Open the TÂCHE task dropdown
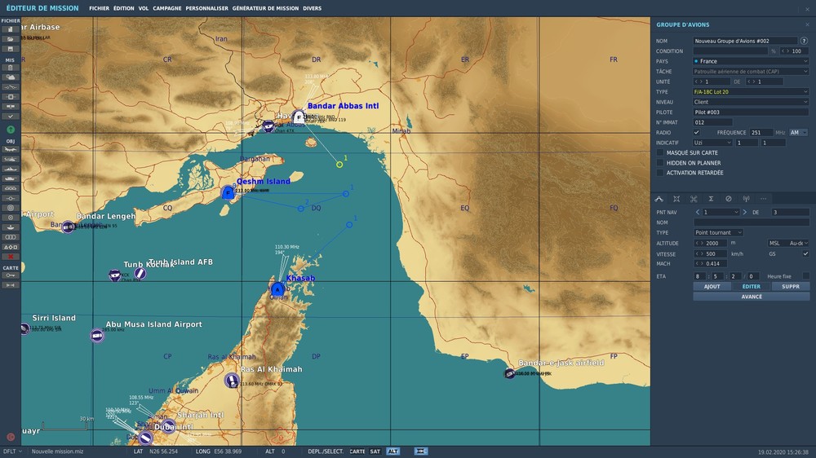This screenshot has height=458, width=816. [x=751, y=71]
